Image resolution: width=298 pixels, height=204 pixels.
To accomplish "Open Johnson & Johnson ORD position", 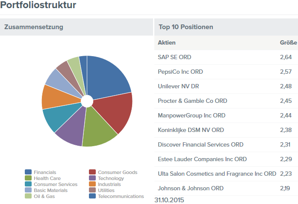I will click(190, 188).
